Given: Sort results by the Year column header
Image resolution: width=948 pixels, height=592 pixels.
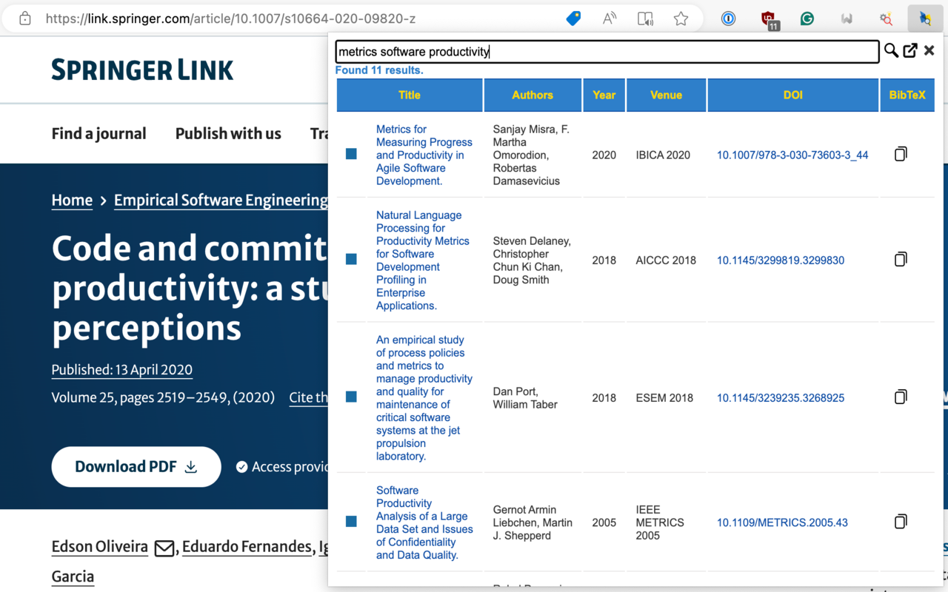Looking at the screenshot, I should (x=604, y=95).
